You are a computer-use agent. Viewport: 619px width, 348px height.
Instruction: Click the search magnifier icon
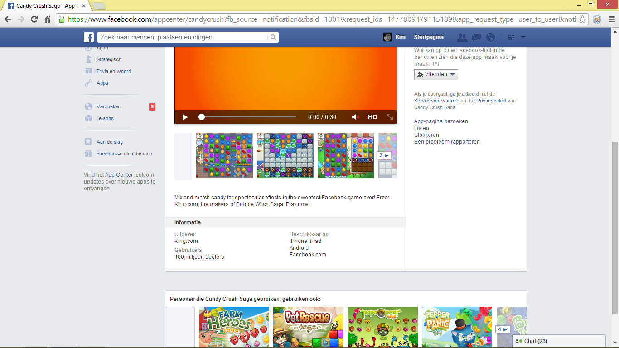[x=273, y=37]
